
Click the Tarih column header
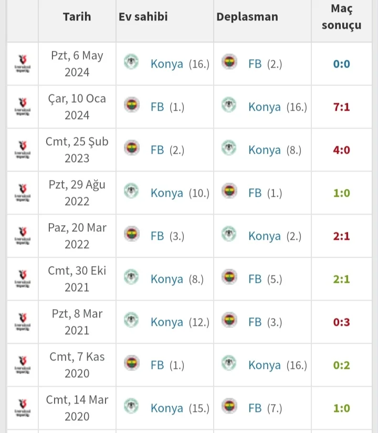tap(77, 17)
